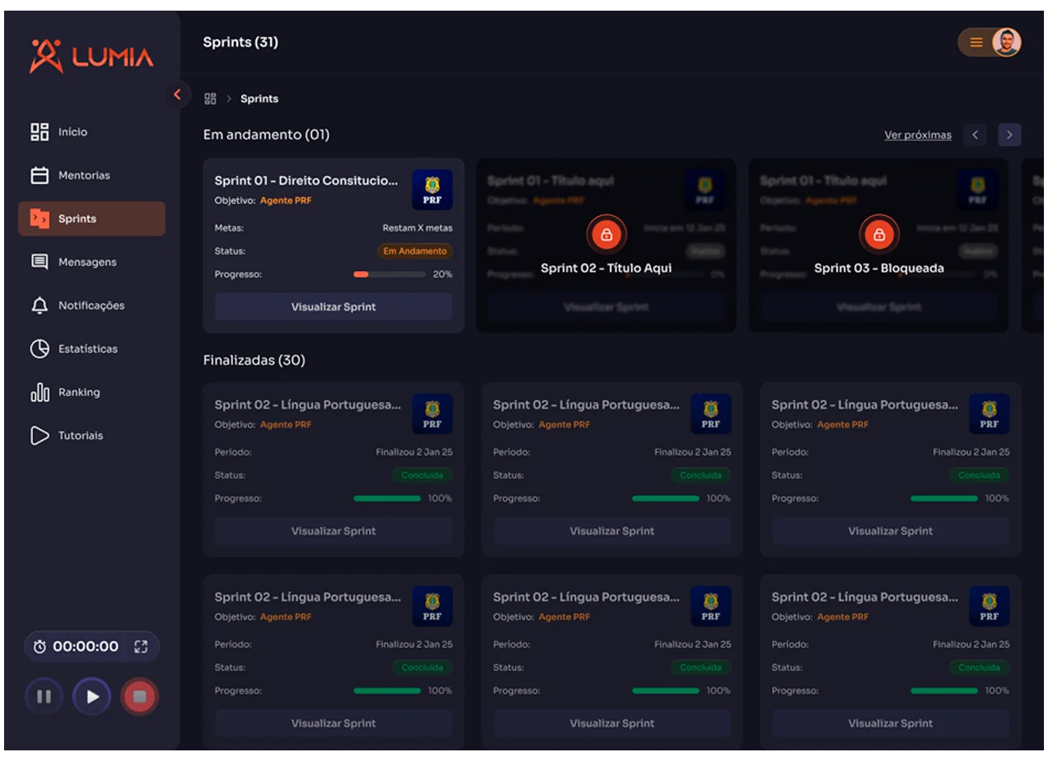Click the Sprint 01 progress bar
This screenshot has height=761, width=1048.
(x=389, y=275)
